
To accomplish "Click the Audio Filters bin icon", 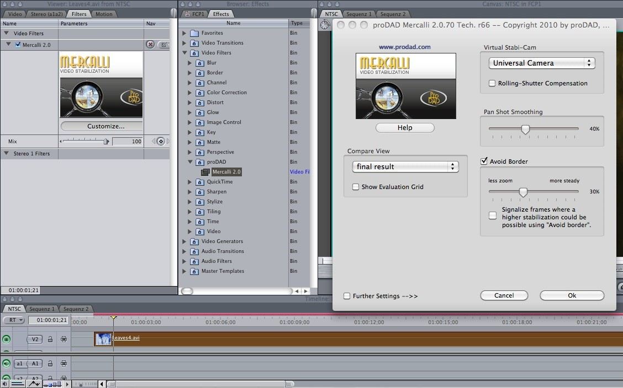I will point(194,261).
